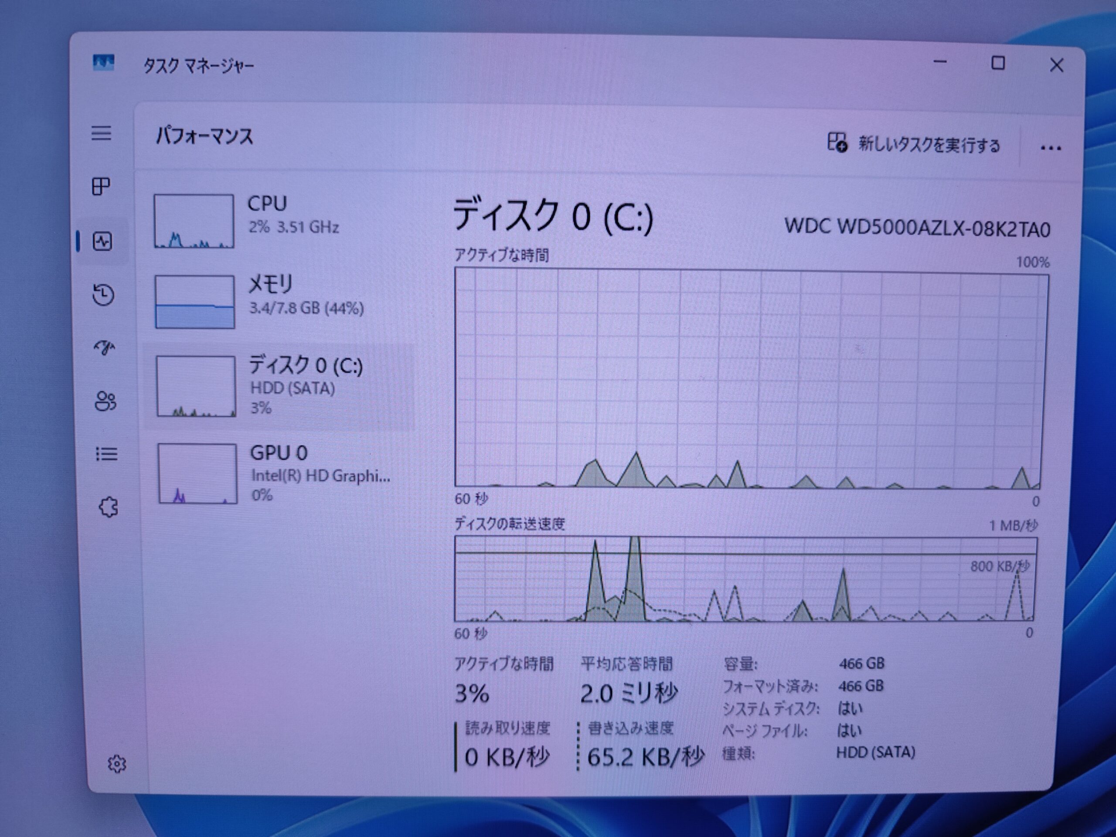This screenshot has width=1116, height=837.
Task: Click the 1 MB/秒 scale label
Action: click(1013, 526)
